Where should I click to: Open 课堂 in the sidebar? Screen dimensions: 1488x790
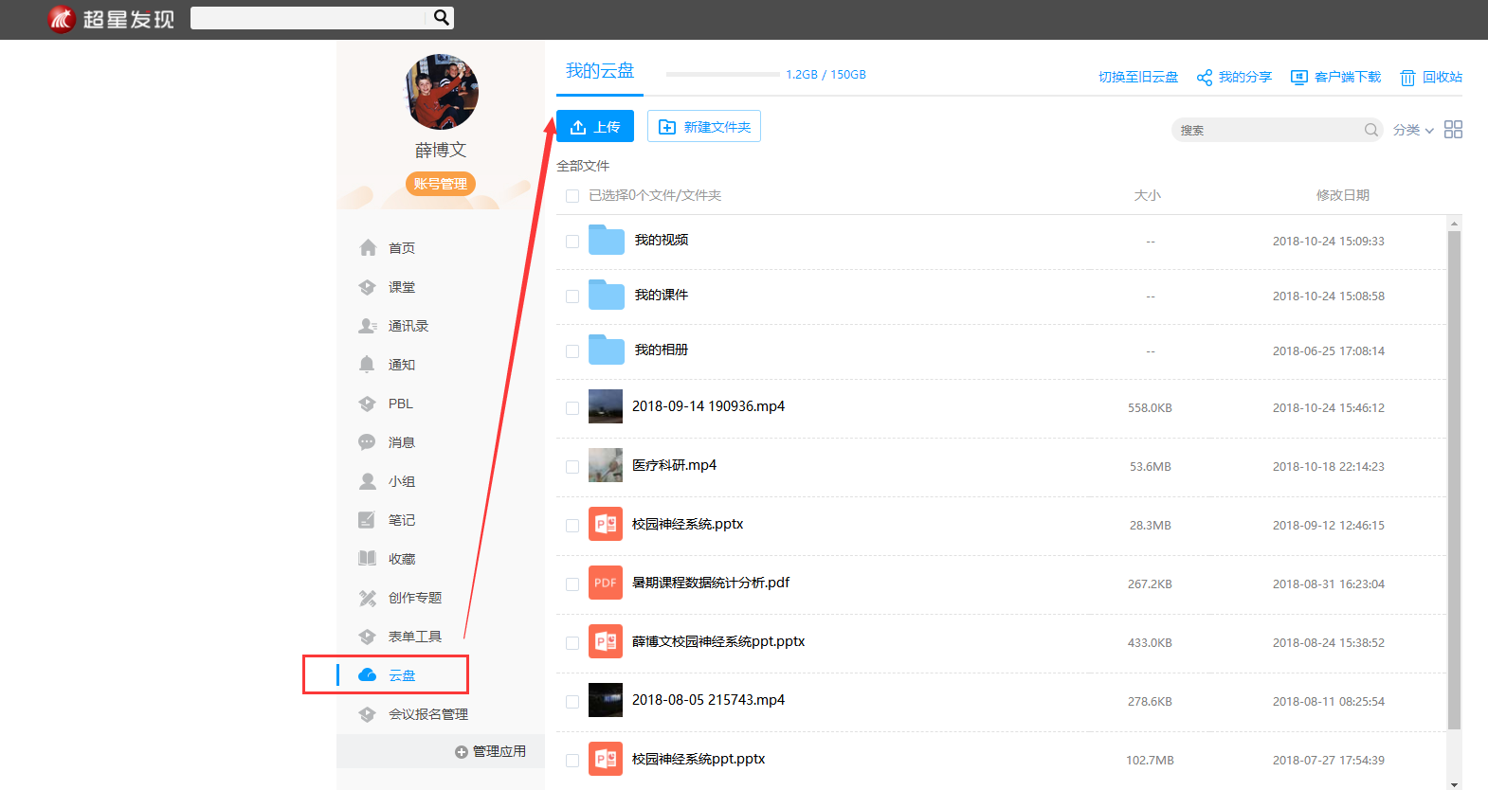pos(402,287)
